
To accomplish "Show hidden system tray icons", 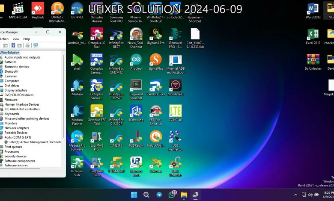I will coord(295,195).
